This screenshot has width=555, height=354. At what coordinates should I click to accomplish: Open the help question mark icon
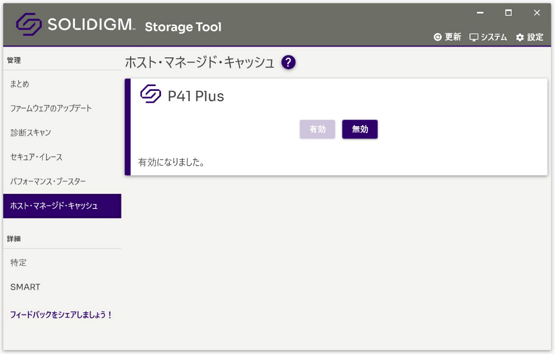(x=288, y=63)
